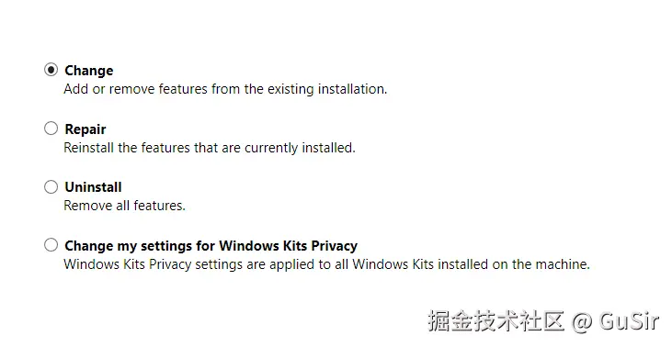The width and height of the screenshot is (672, 347).
Task: Click the "Change my settings for" bold label
Action: click(x=140, y=246)
